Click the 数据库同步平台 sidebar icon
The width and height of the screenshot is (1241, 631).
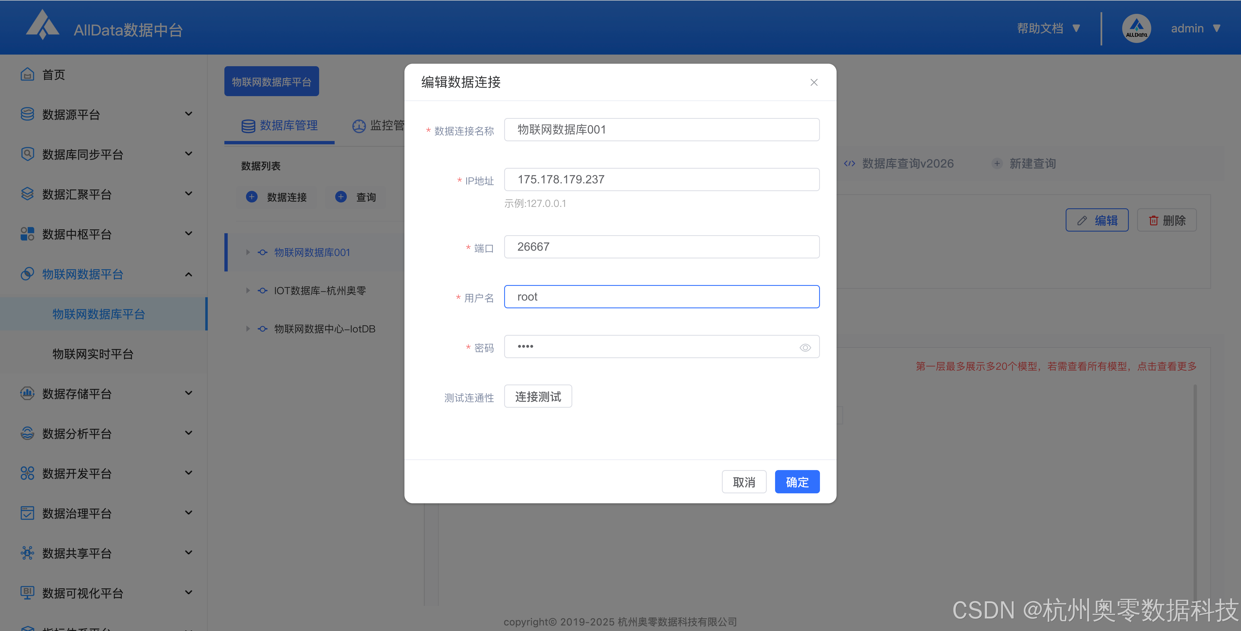point(27,154)
